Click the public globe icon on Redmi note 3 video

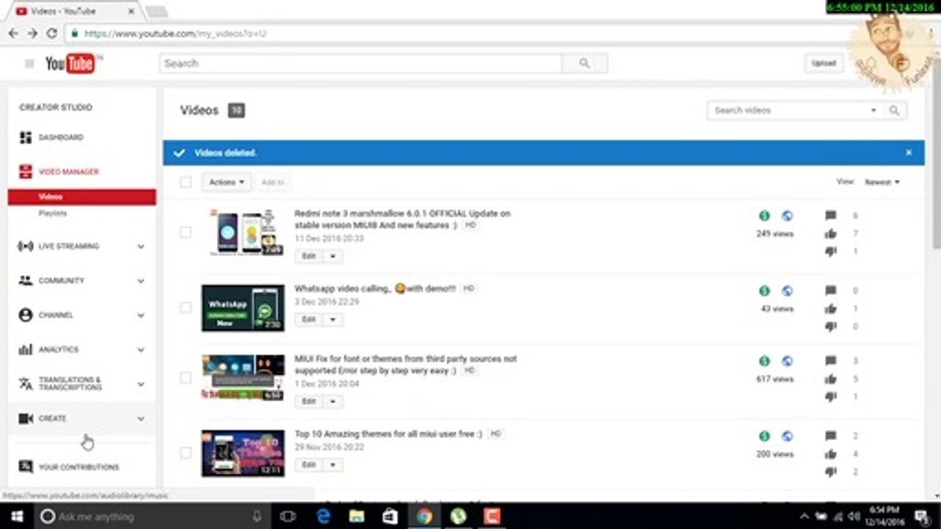(x=787, y=216)
